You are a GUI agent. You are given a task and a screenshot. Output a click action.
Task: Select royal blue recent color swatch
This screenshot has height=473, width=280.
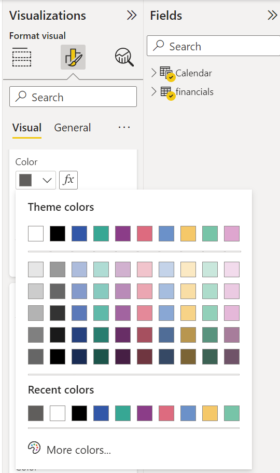tap(101, 413)
